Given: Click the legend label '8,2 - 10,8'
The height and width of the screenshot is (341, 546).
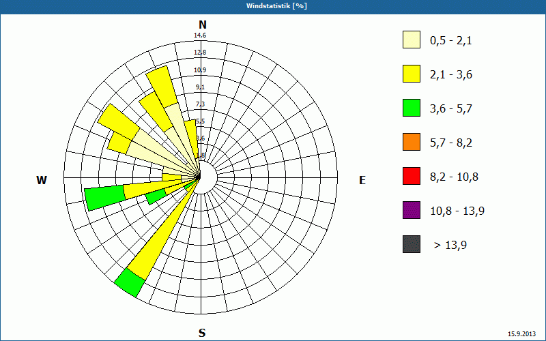Looking at the screenshot, I should 454,177.
